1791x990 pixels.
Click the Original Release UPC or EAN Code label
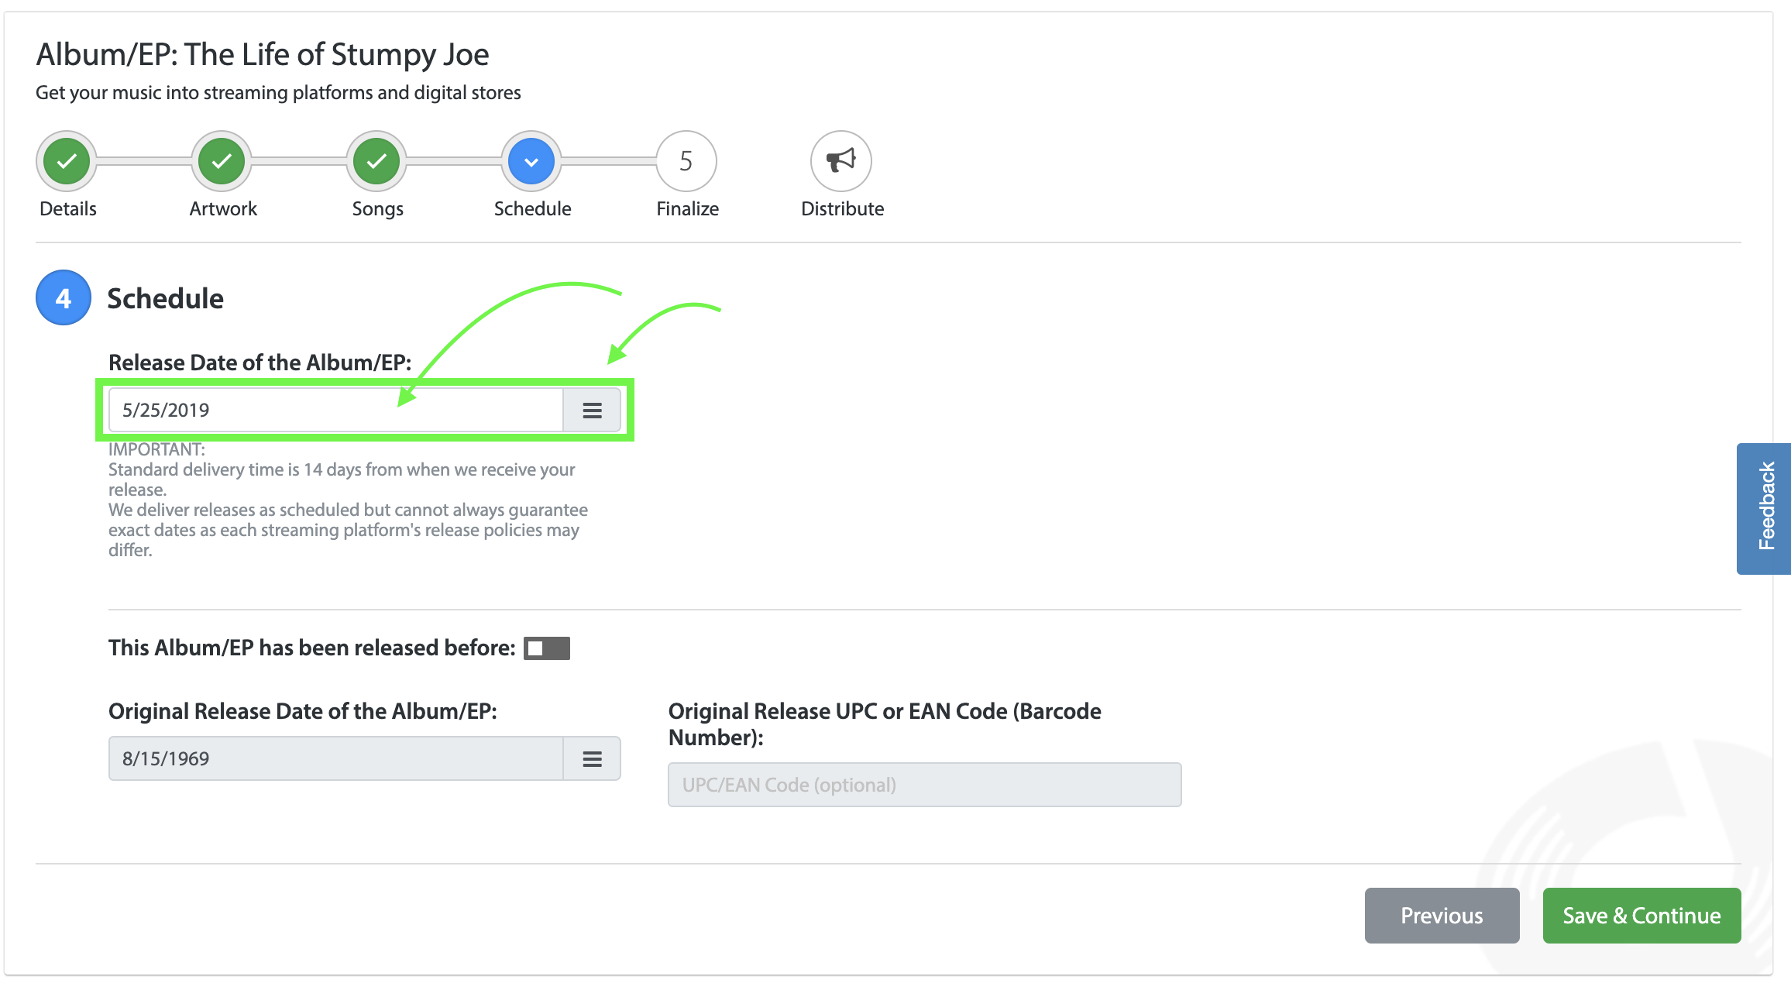[x=885, y=724]
